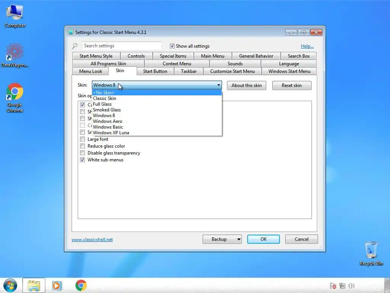Click the Classic Start Menu title bar icon
The width and height of the screenshot is (390, 293).
71,32
